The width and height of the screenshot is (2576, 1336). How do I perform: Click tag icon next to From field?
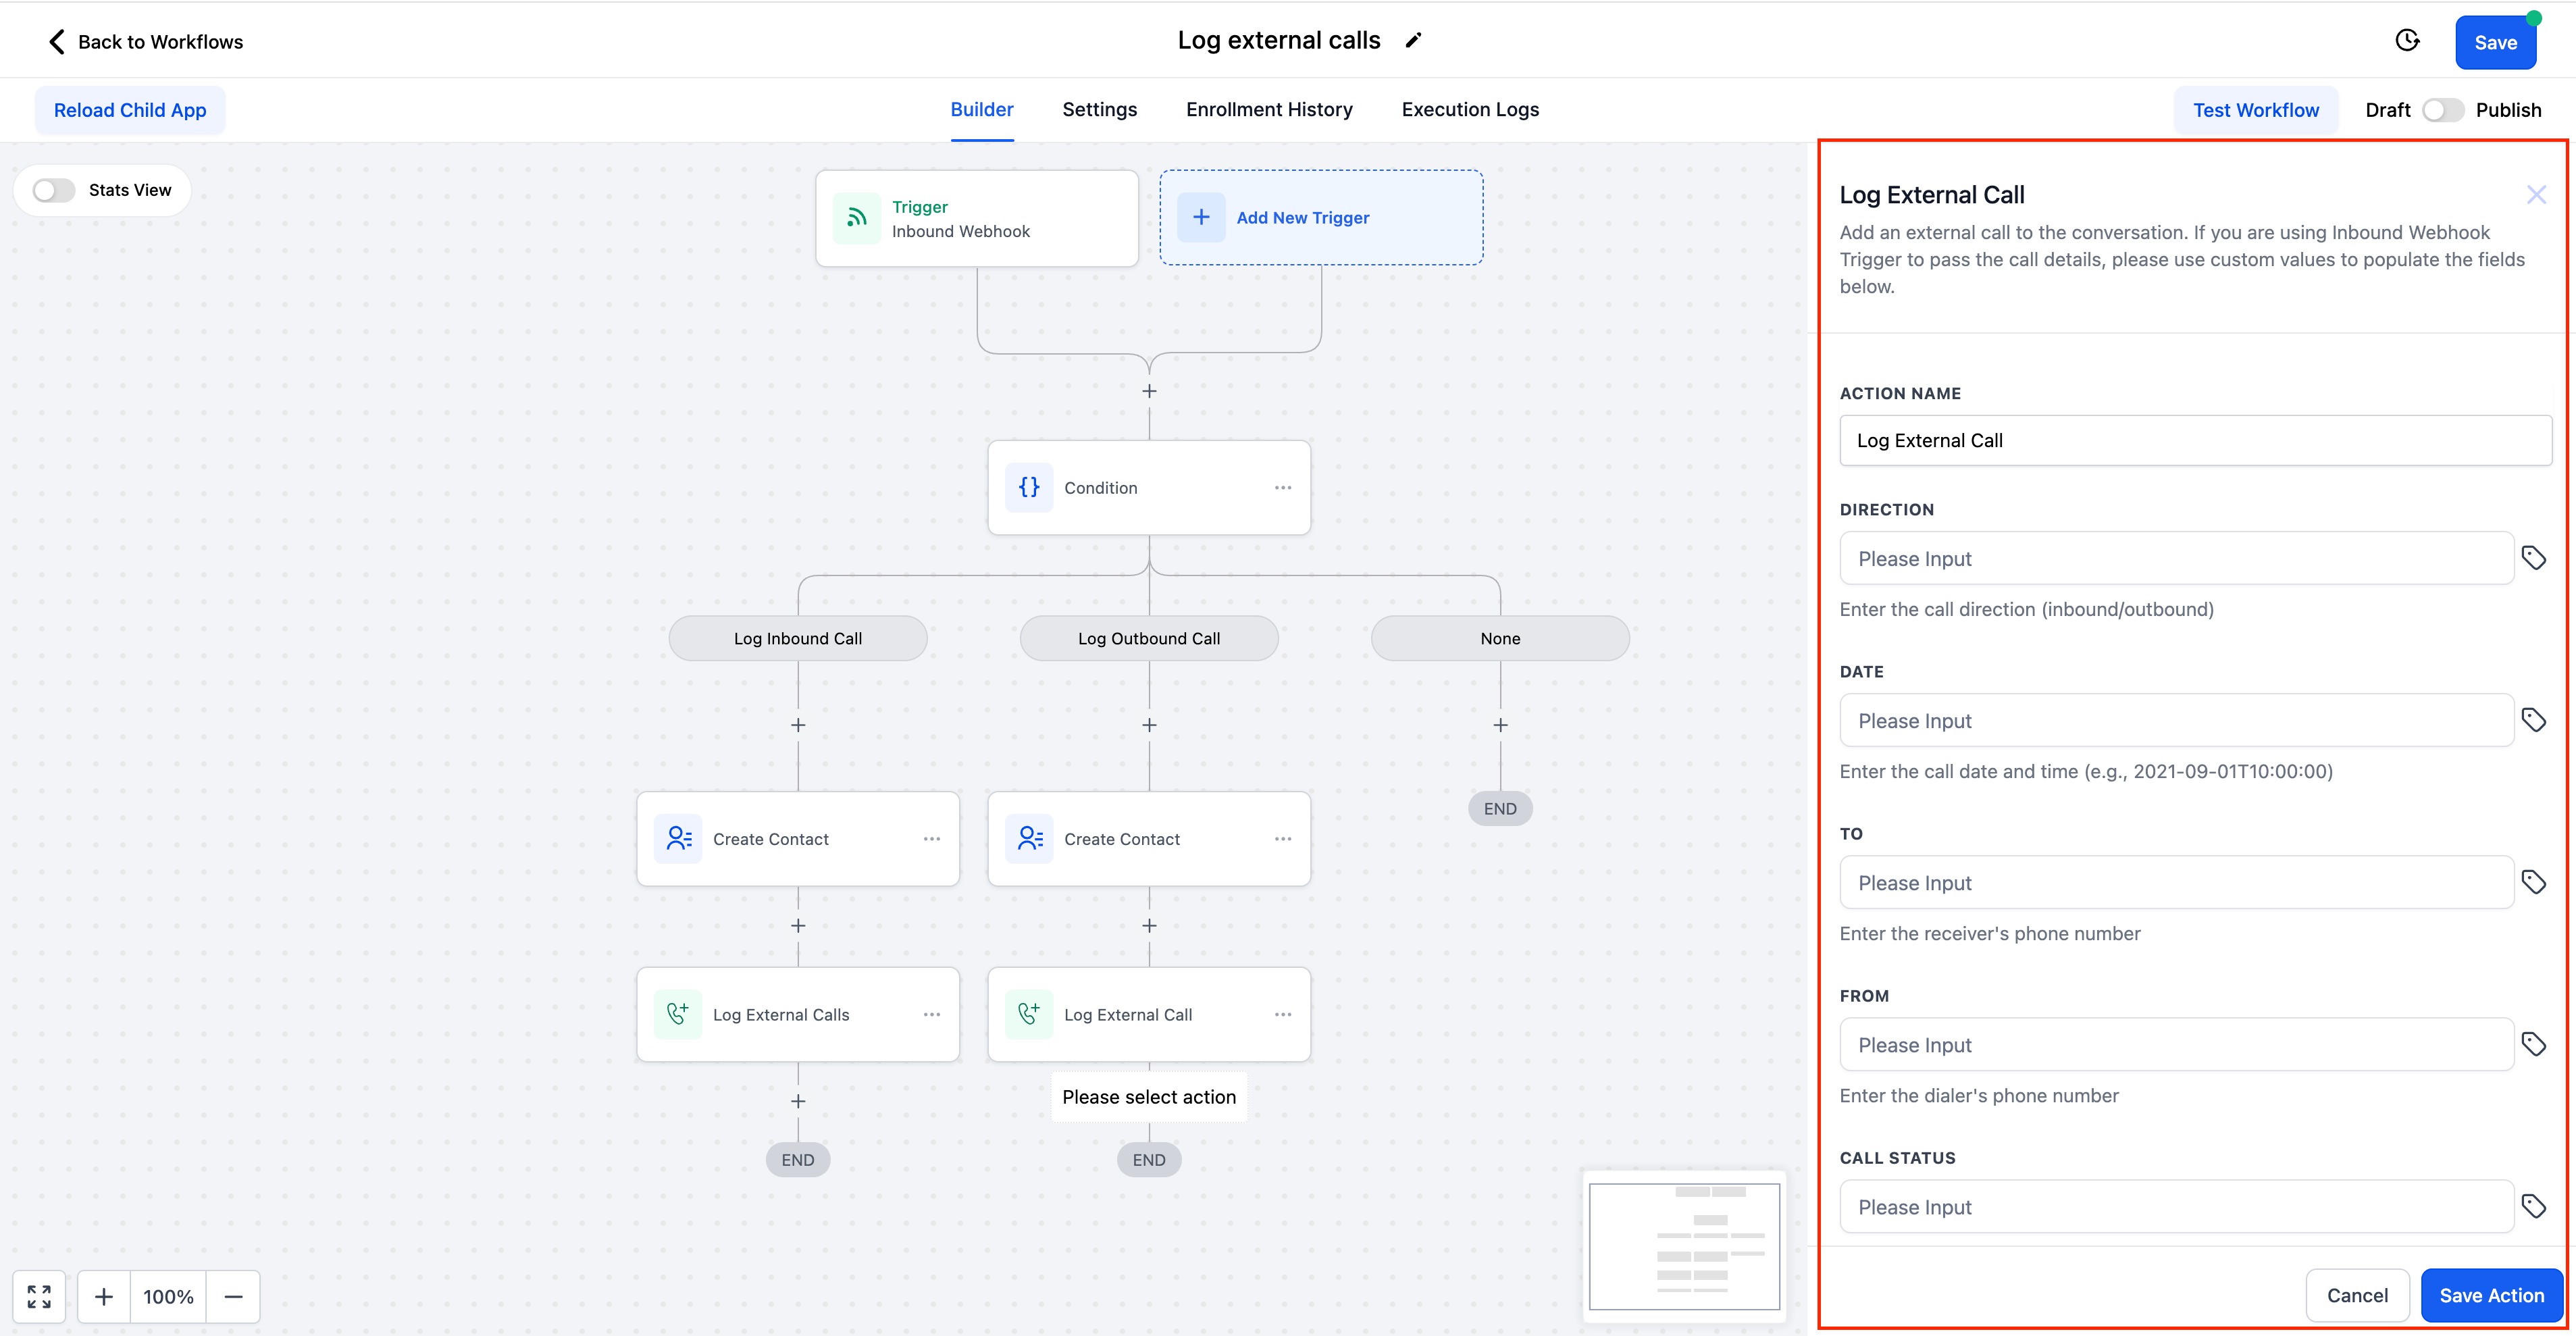[2533, 1044]
